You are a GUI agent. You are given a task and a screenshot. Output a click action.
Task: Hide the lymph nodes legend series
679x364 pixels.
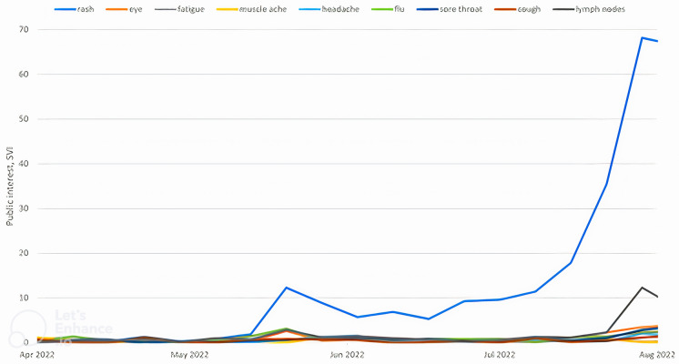coord(590,9)
